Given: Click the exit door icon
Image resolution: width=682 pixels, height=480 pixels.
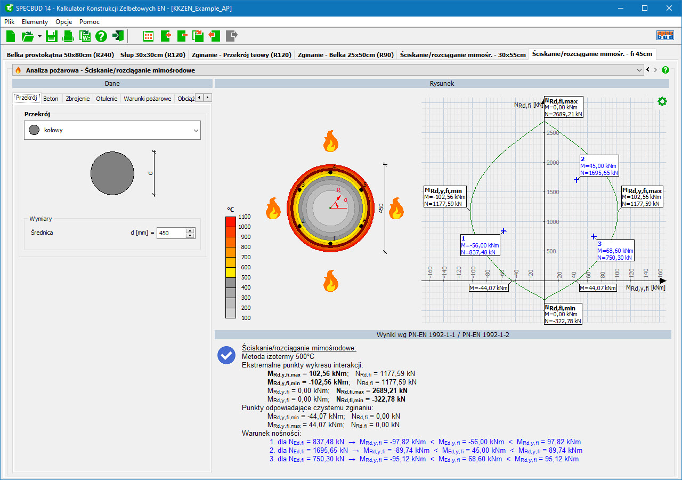Looking at the screenshot, I should click(x=118, y=36).
